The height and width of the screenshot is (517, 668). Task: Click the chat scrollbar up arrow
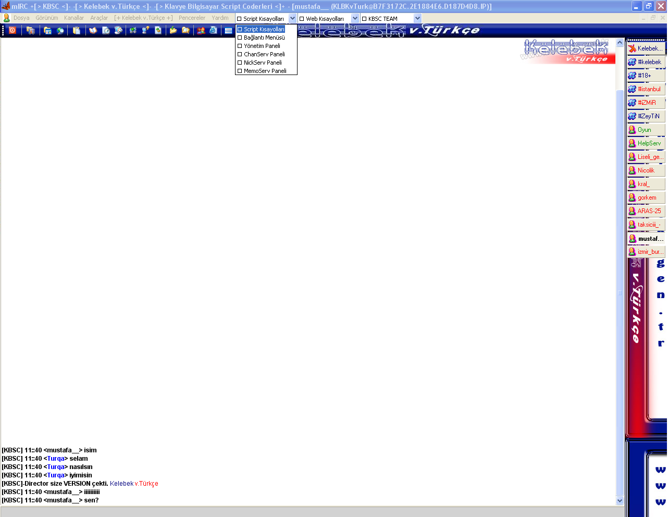(620, 43)
